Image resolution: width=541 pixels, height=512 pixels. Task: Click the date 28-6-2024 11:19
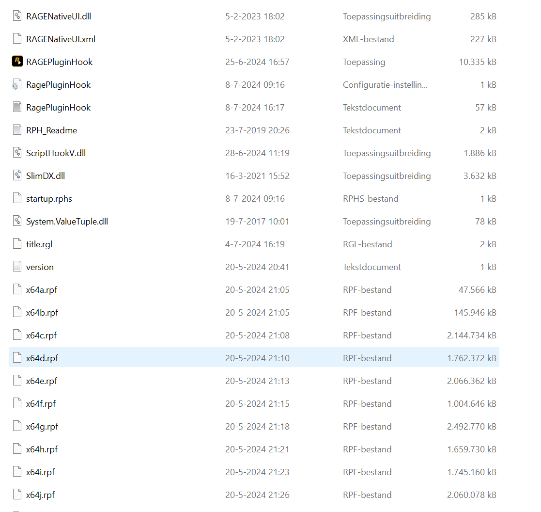click(257, 153)
